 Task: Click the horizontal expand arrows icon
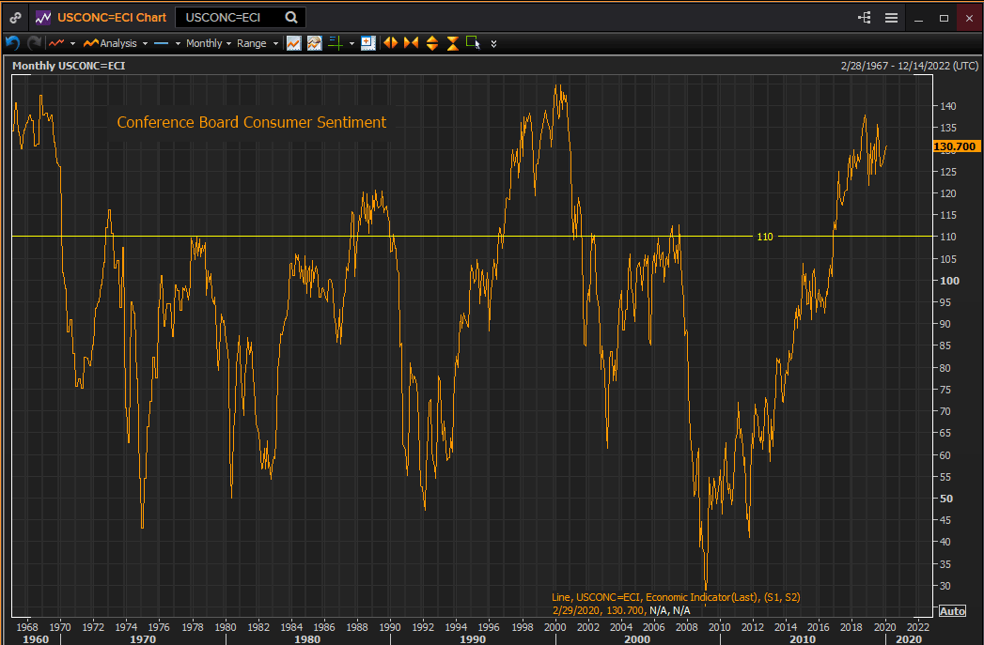(x=389, y=43)
